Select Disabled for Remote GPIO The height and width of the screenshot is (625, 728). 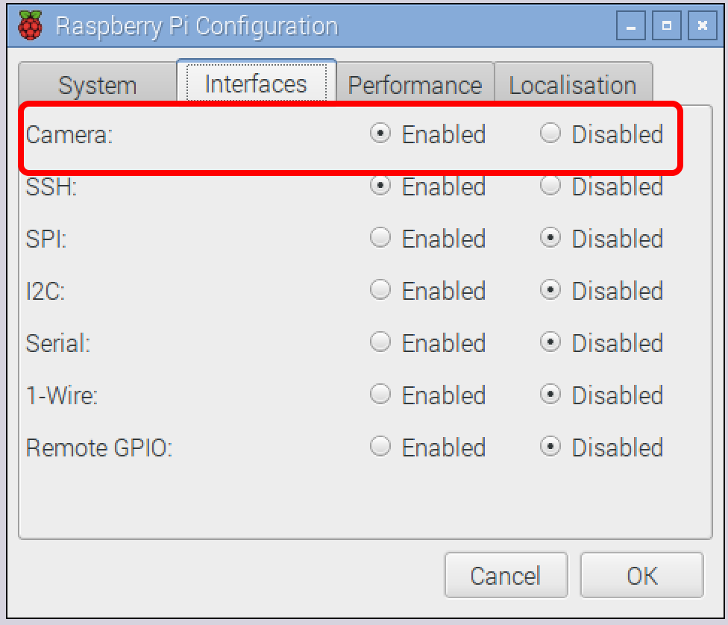[550, 447]
